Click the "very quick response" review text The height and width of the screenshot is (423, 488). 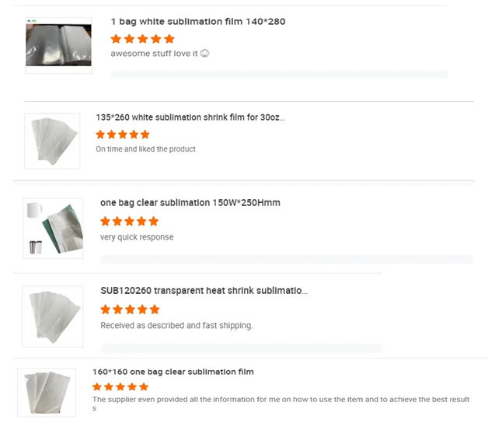coord(137,237)
